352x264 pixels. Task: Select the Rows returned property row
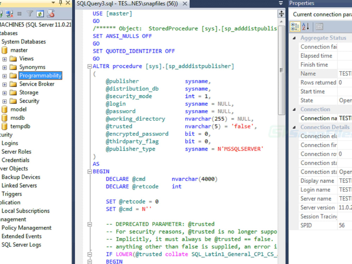(326, 83)
